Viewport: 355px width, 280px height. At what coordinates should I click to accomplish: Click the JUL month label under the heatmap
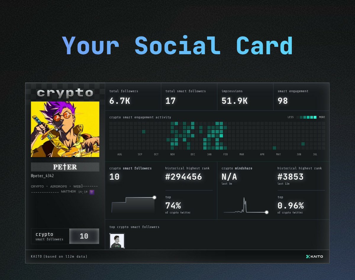pos(315,154)
